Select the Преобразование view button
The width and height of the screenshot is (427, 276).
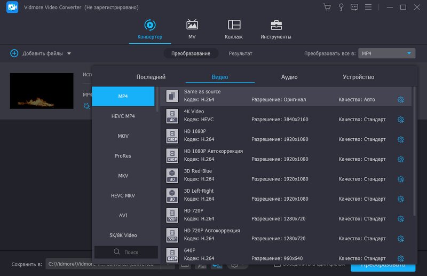click(x=191, y=53)
